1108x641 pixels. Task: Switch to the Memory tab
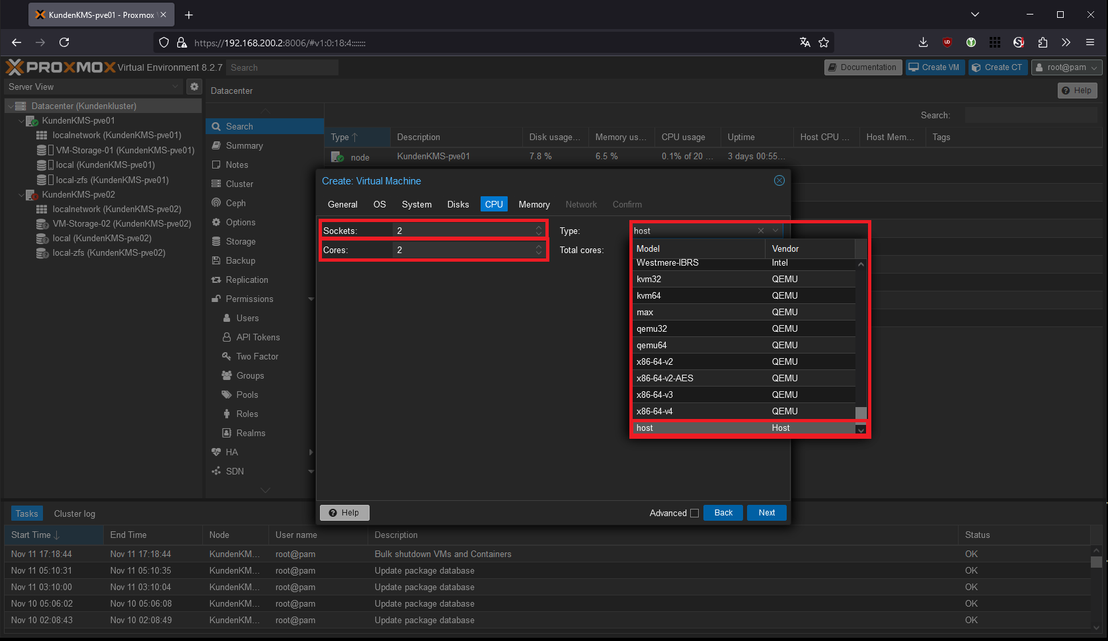(x=534, y=204)
